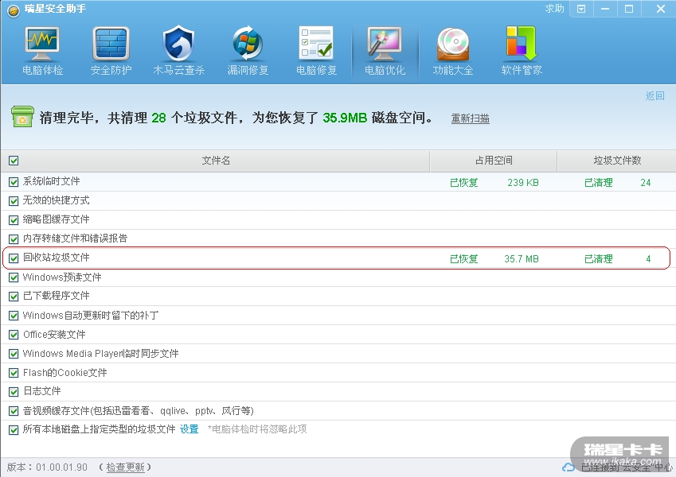The width and height of the screenshot is (676, 477).
Task: Click the junk count 24 value
Action: click(x=646, y=183)
